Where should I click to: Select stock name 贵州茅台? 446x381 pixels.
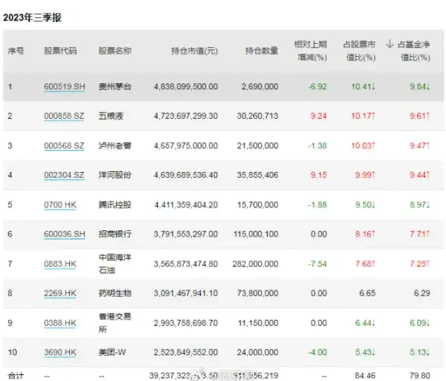115,86
